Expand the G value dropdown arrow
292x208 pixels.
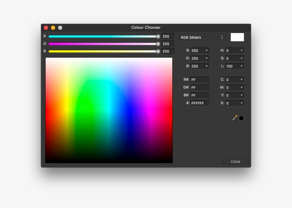(x=206, y=58)
